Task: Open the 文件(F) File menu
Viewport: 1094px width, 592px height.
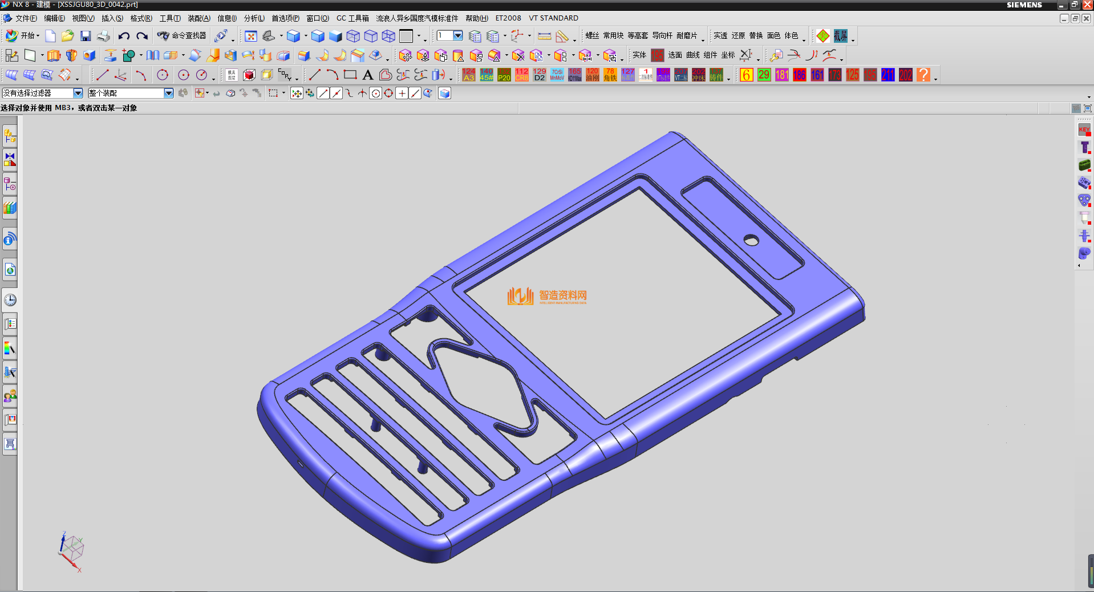Action: click(x=26, y=18)
